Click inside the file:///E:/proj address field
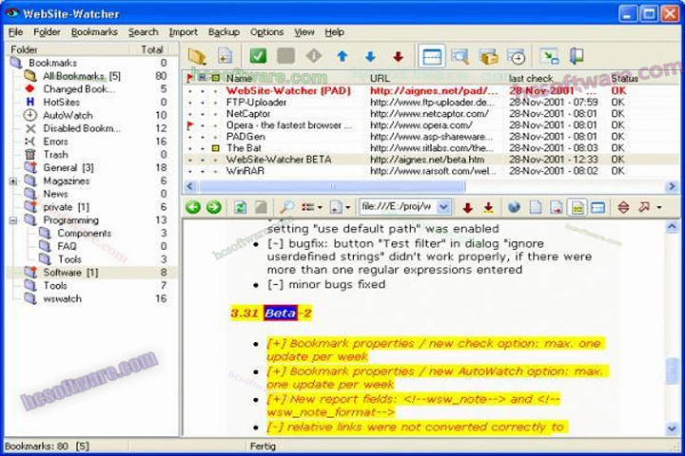 pyautogui.click(x=398, y=207)
